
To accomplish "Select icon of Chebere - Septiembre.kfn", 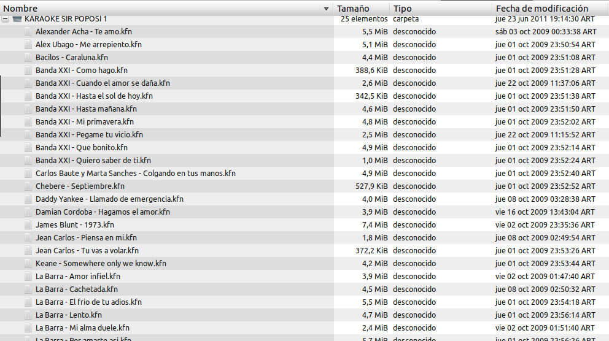I will pos(28,186).
